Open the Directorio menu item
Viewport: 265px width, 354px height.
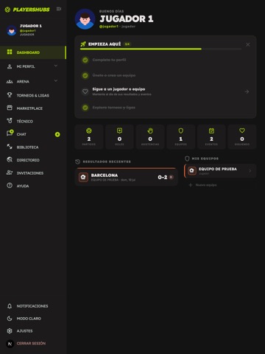pyautogui.click(x=33, y=160)
